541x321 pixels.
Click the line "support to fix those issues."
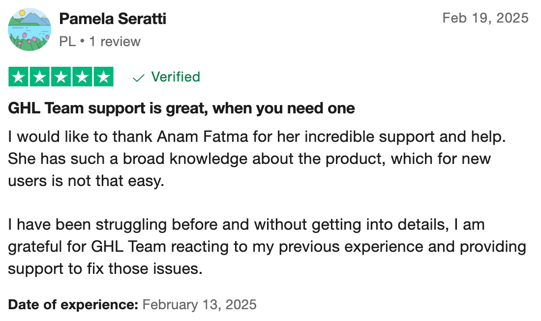click(x=105, y=269)
